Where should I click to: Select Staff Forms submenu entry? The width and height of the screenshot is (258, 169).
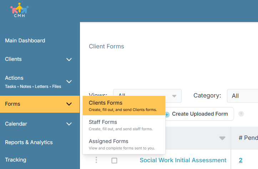tap(124, 125)
